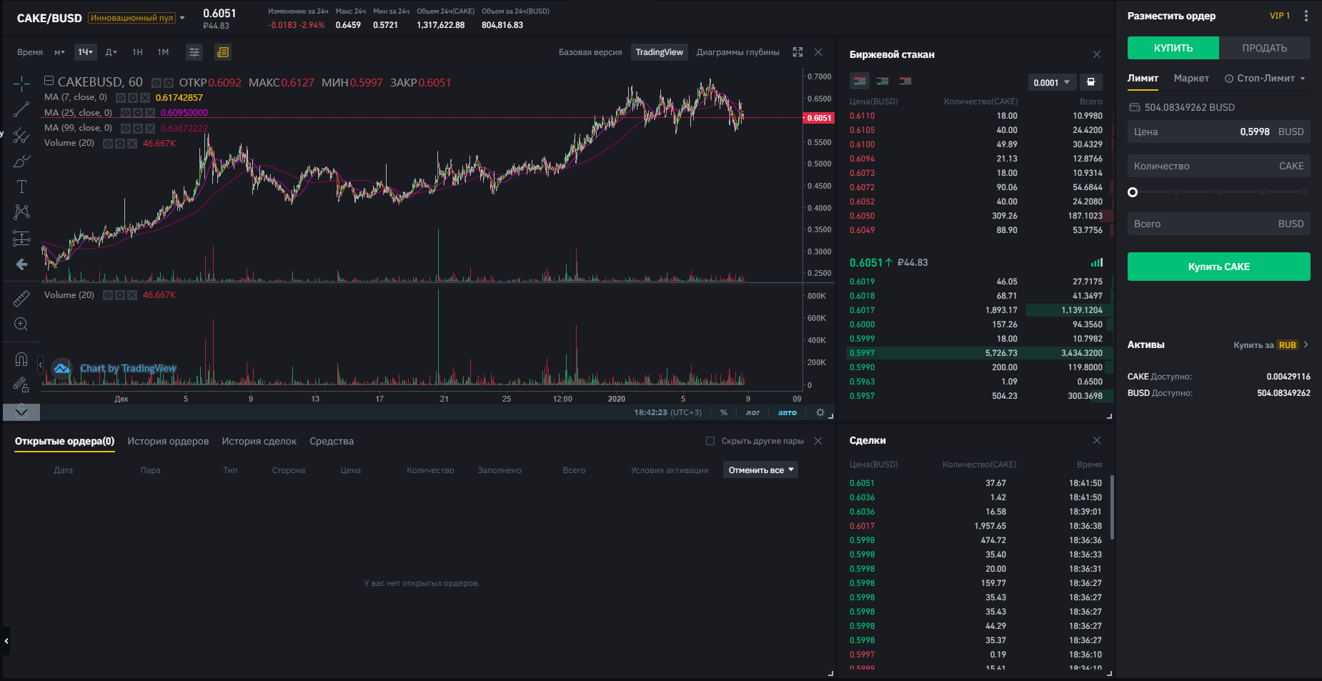1322x681 pixels.
Task: Click the amount slider handle at zero
Action: [x=1133, y=192]
